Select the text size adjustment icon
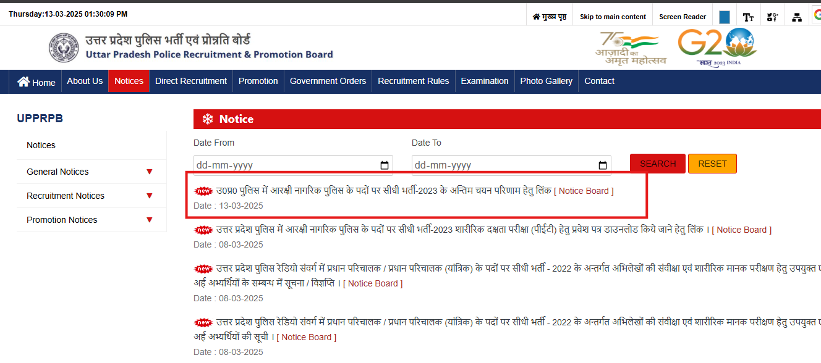821x363 pixels. [x=748, y=15]
